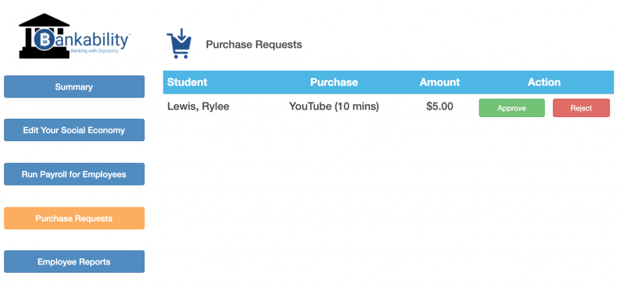The image size is (622, 288).
Task: Click the Bankability wordmark text
Action: (91, 40)
